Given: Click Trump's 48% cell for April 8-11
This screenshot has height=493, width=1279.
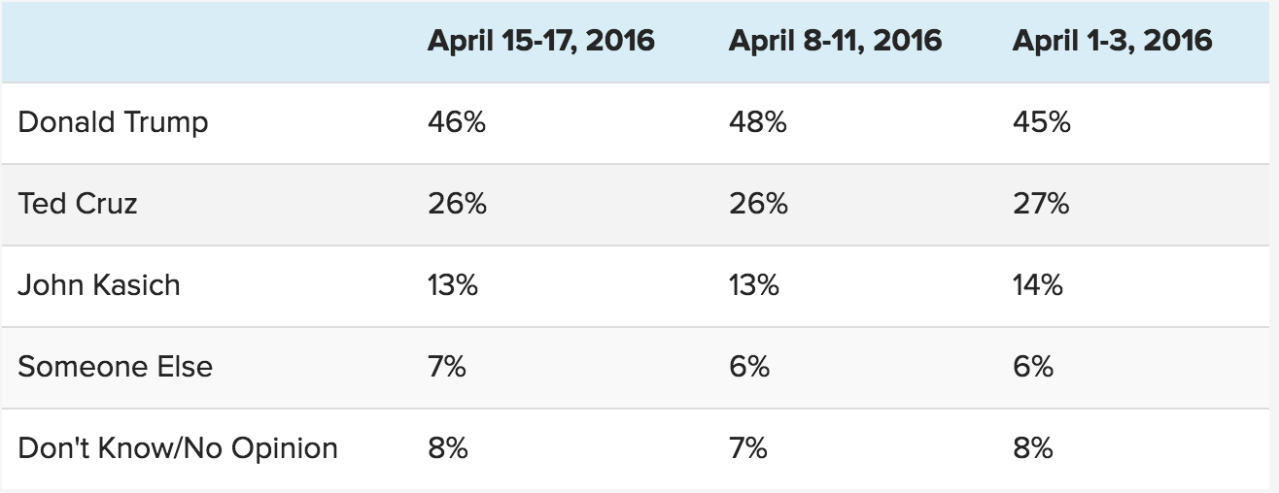Looking at the screenshot, I should [757, 122].
